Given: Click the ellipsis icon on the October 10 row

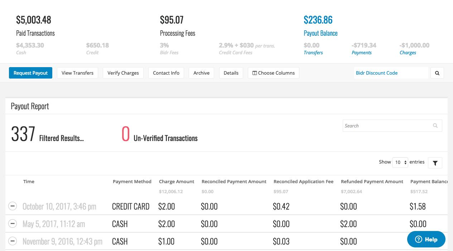Looking at the screenshot, I should pyautogui.click(x=13, y=206).
